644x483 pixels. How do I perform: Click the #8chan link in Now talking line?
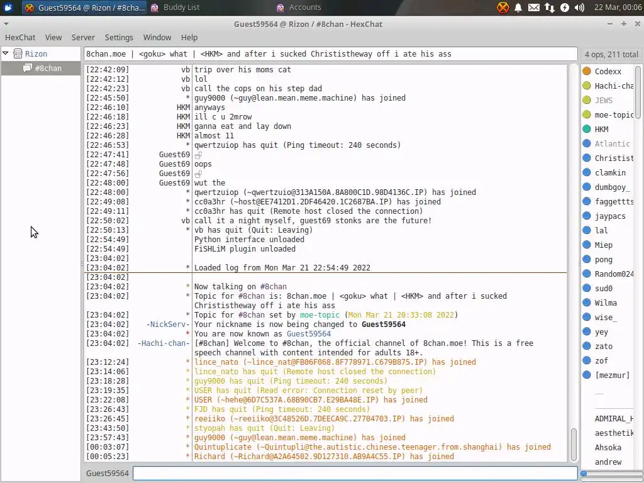point(274,287)
